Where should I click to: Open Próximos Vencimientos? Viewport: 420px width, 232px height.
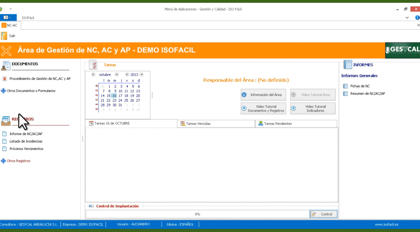pos(26,149)
